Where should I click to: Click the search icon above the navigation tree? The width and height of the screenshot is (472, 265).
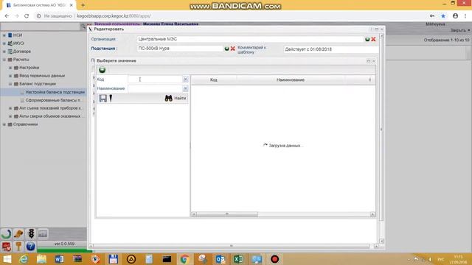pyautogui.click(x=83, y=26)
